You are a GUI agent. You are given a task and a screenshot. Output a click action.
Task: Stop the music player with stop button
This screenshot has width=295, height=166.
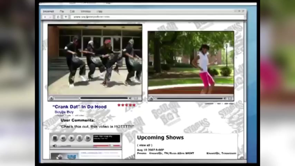point(55,138)
